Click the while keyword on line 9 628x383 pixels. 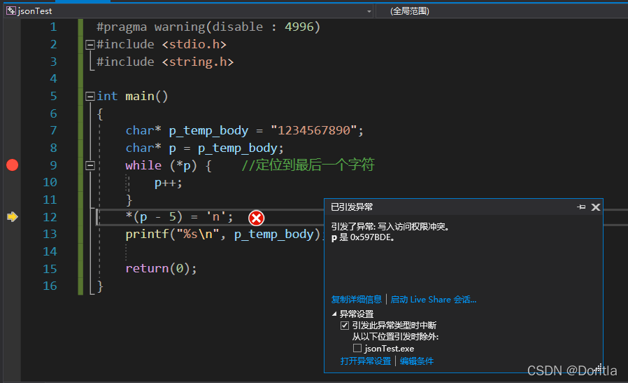coord(143,165)
